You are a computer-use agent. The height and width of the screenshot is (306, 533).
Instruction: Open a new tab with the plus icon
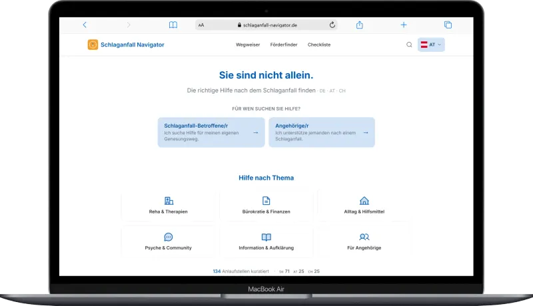(404, 25)
